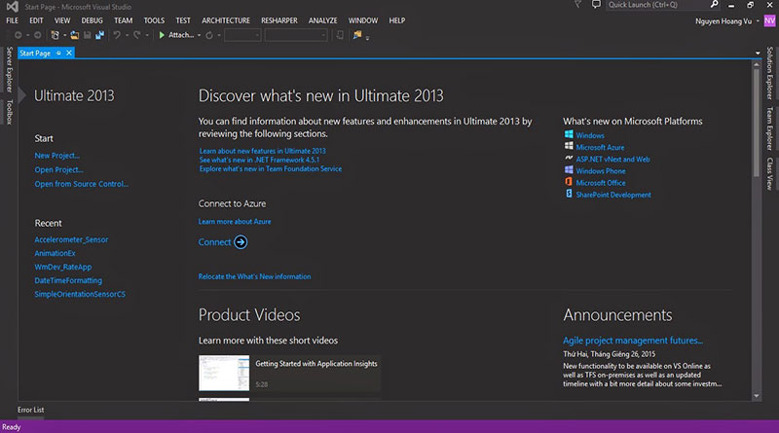Open the Class View side tab
Viewport: 779px width, 433px height.
[x=769, y=173]
